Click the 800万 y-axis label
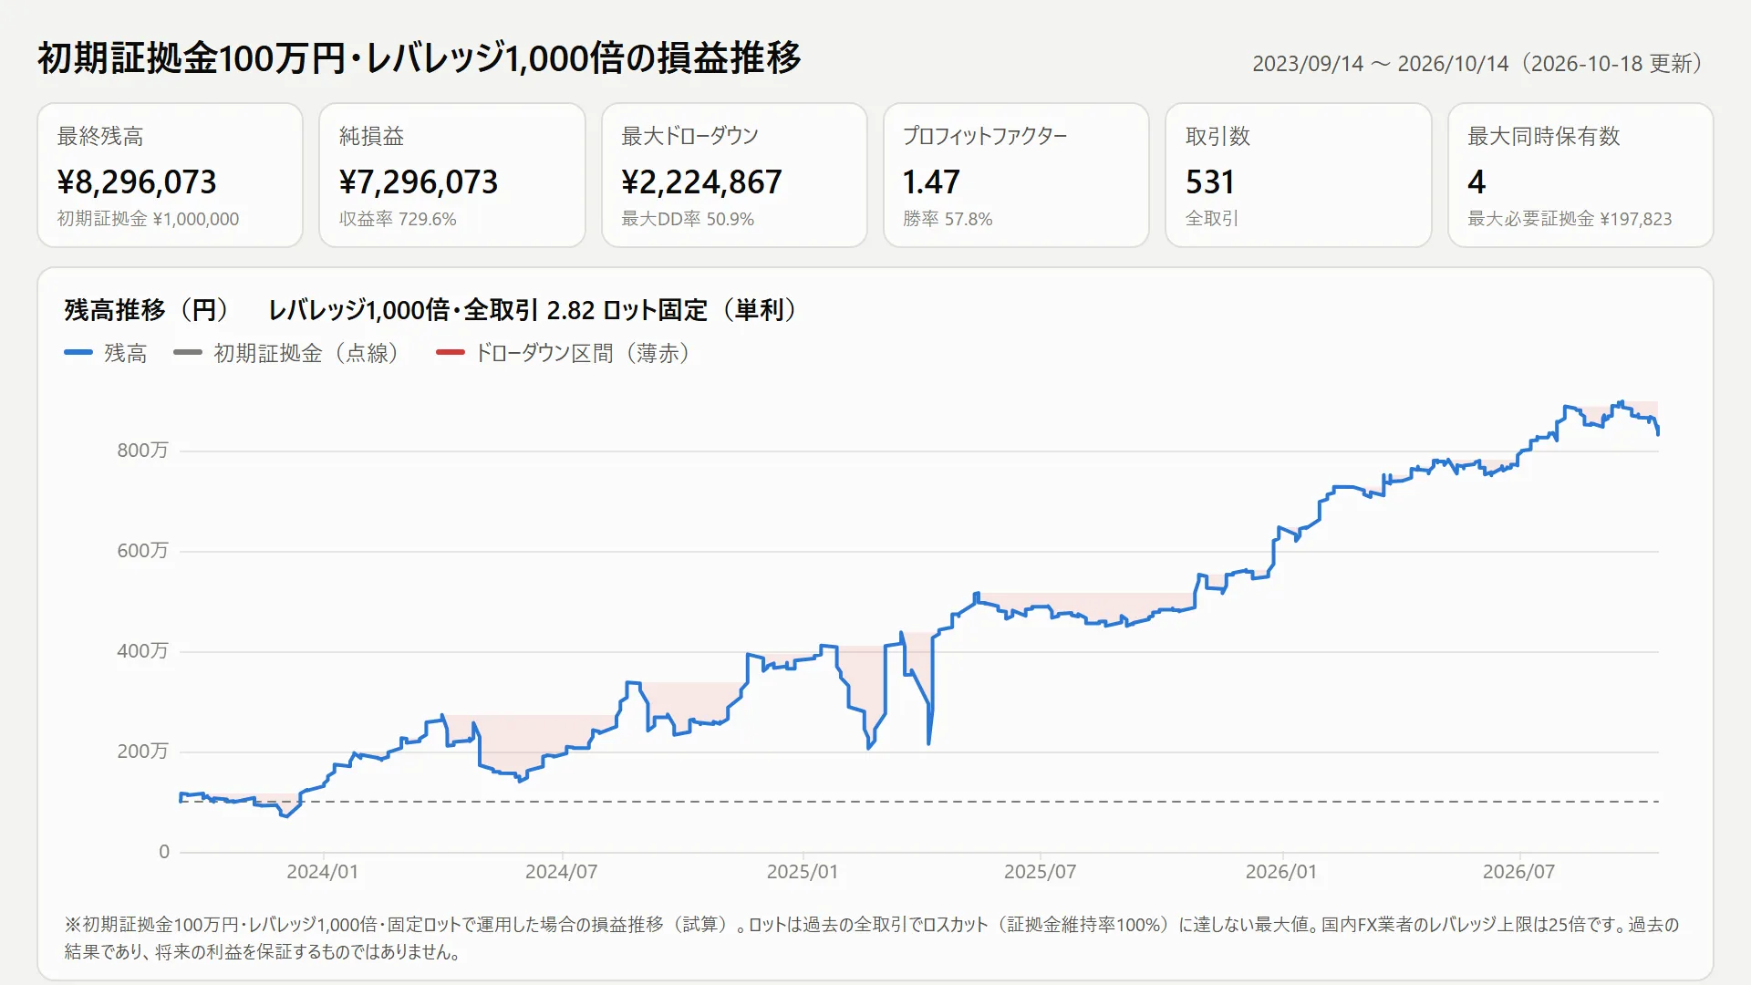The height and width of the screenshot is (985, 1751). (x=142, y=451)
